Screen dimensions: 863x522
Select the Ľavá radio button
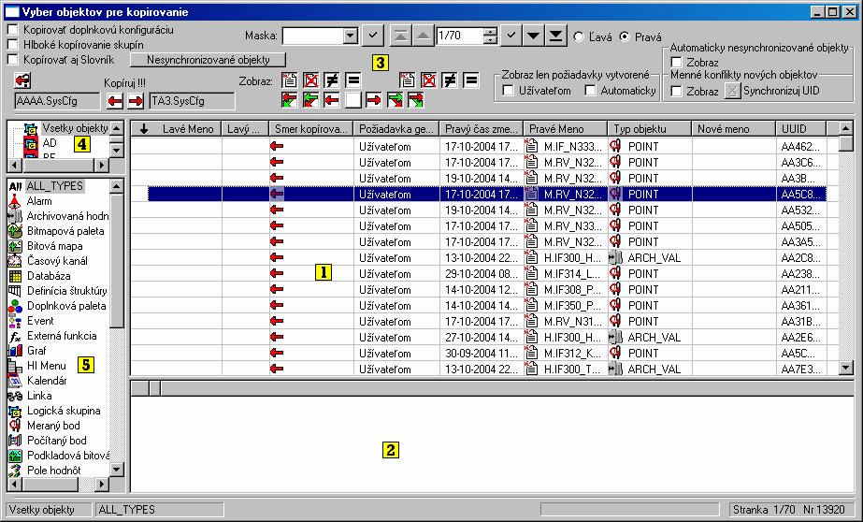tap(580, 36)
